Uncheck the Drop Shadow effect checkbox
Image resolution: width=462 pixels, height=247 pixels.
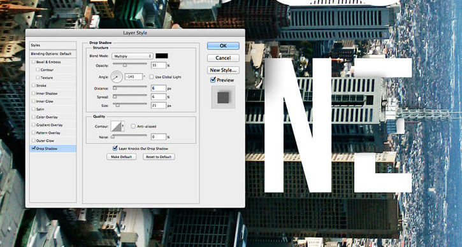[x=34, y=148]
